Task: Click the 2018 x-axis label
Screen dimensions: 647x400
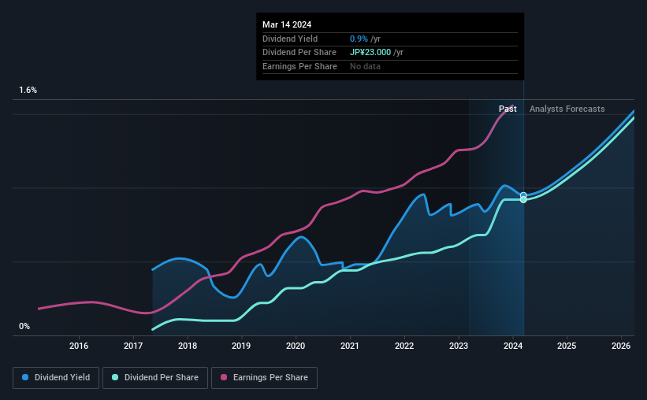Action: click(x=188, y=346)
